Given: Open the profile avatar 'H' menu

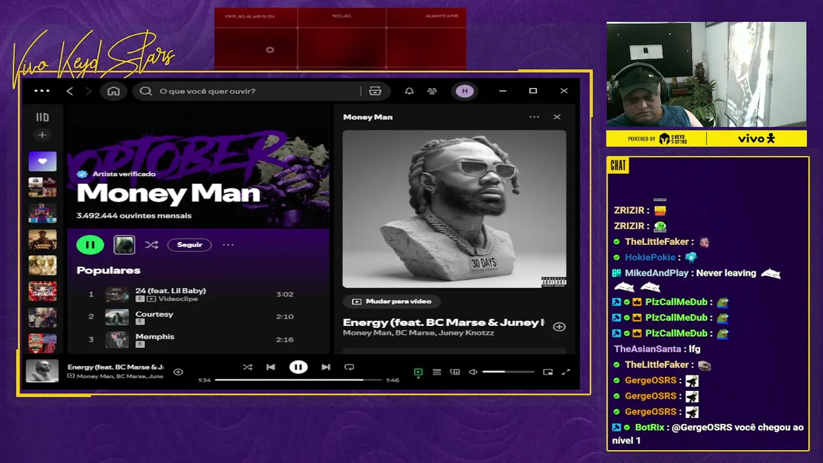Looking at the screenshot, I should (x=465, y=91).
